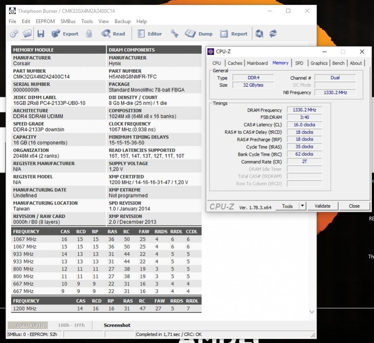
Task: Expand the Tools dropdown arrow in CPU-Z
Action: click(302, 206)
